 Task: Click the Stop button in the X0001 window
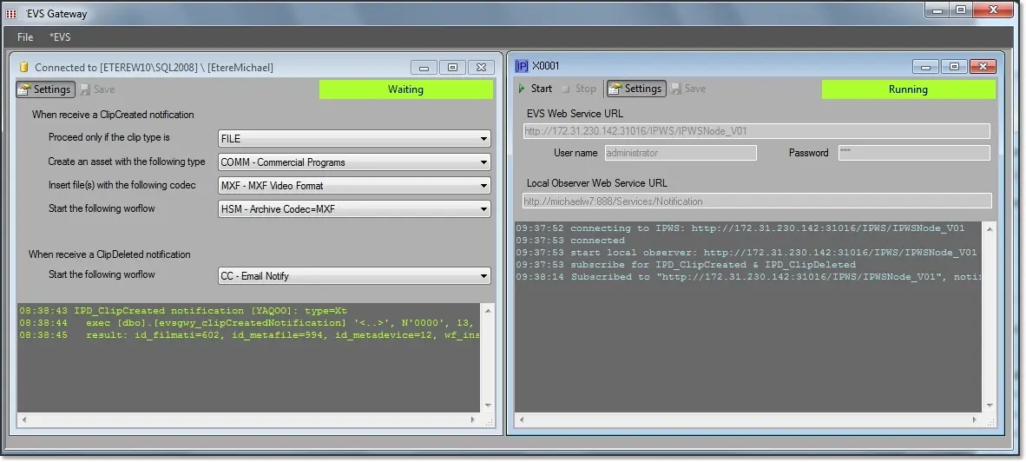578,89
